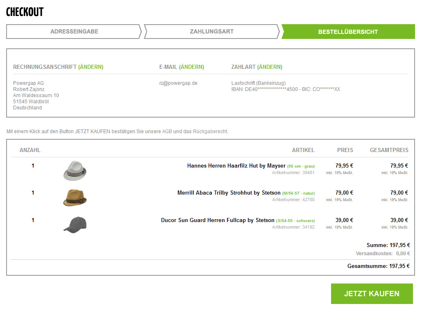Click the IBAN and BIC line
The width and height of the screenshot is (422, 313).
pyautogui.click(x=286, y=89)
